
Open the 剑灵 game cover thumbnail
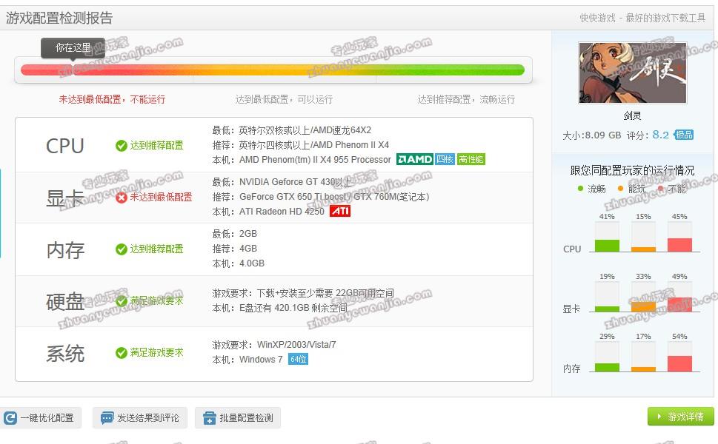(x=632, y=73)
